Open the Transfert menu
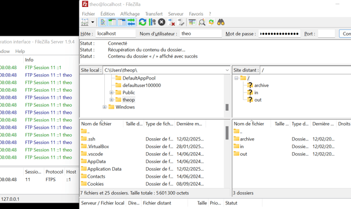Viewport: 351px width, 209px height. coord(154,14)
